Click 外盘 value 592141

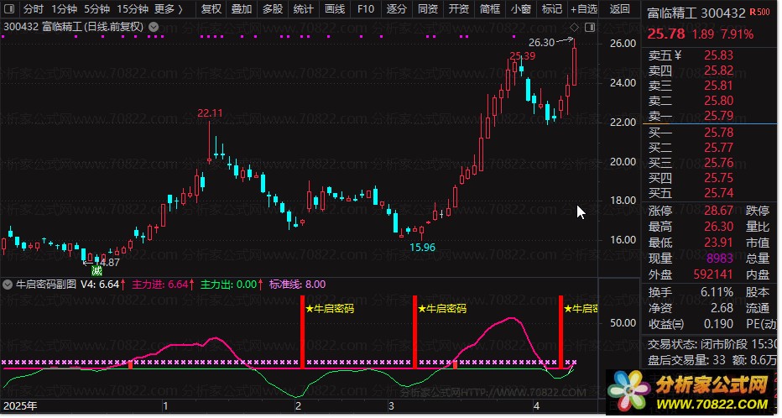713,274
